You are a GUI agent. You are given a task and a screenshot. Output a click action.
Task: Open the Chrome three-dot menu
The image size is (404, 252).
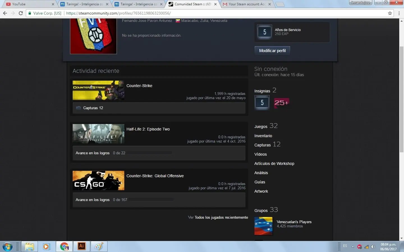pyautogui.click(x=399, y=13)
